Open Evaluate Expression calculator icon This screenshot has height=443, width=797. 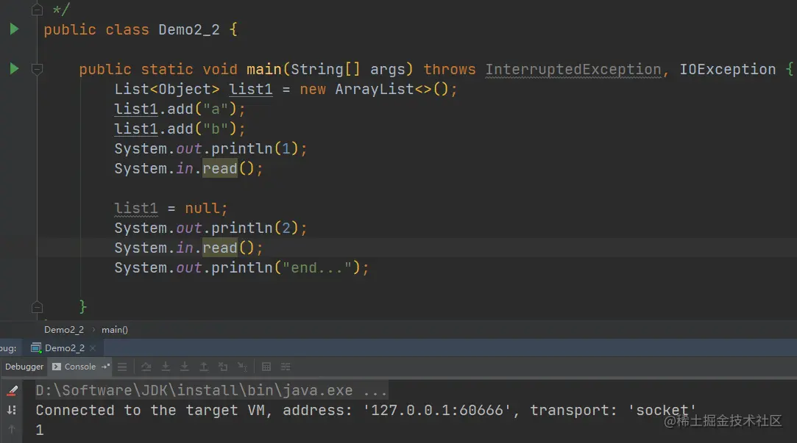266,367
